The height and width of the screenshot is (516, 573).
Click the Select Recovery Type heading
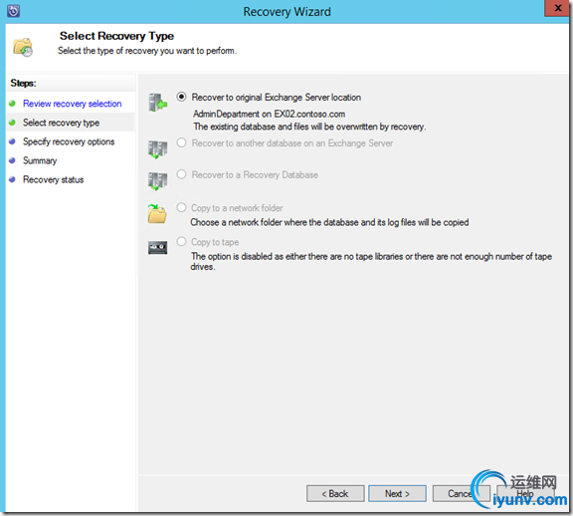coord(116,36)
